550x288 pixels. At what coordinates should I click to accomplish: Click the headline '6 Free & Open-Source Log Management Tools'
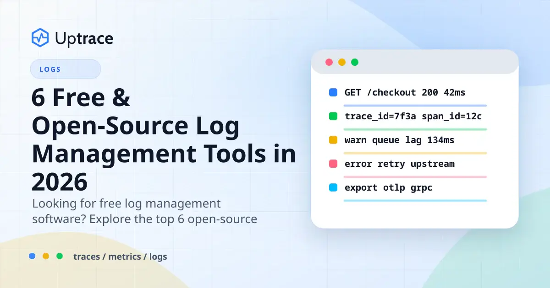point(164,139)
